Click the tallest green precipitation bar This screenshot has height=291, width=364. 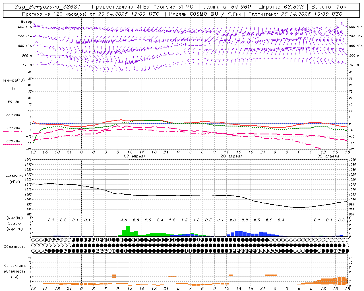(x=128, y=231)
